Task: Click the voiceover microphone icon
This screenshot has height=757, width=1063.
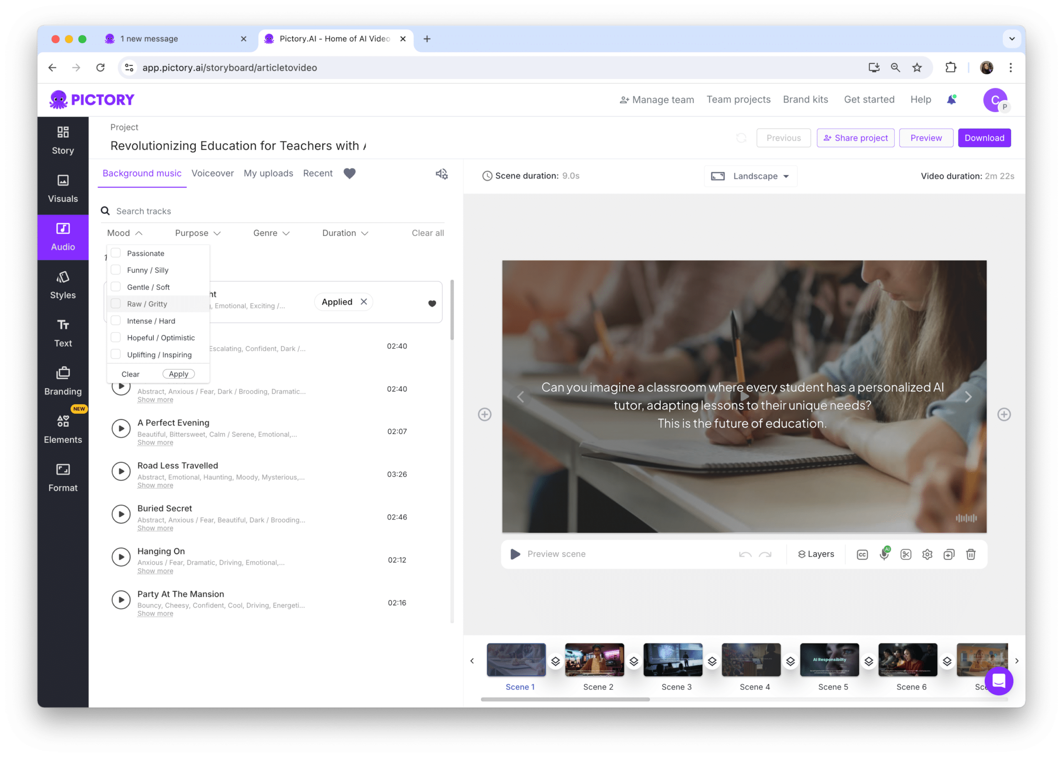Action: tap(884, 554)
